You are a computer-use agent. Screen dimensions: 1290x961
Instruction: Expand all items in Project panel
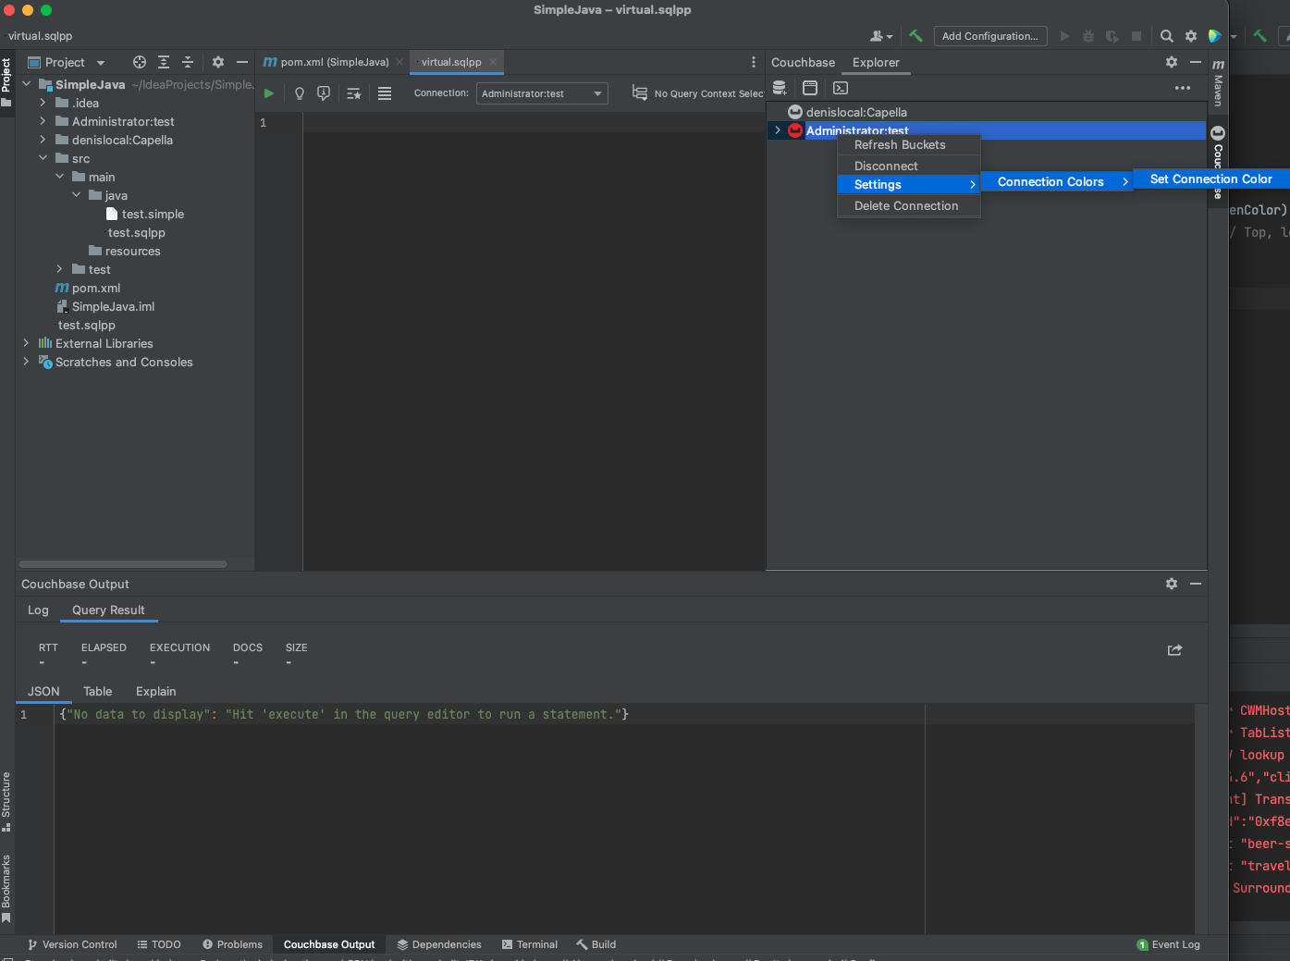(x=164, y=62)
